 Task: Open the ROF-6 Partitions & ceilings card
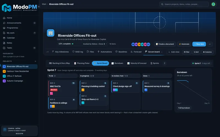62,103
